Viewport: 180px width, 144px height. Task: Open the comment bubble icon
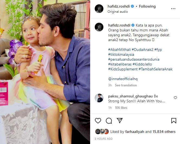point(109,120)
